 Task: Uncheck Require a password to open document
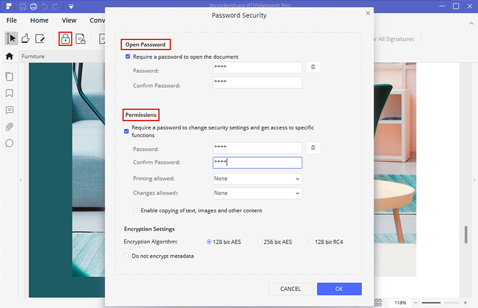point(128,57)
